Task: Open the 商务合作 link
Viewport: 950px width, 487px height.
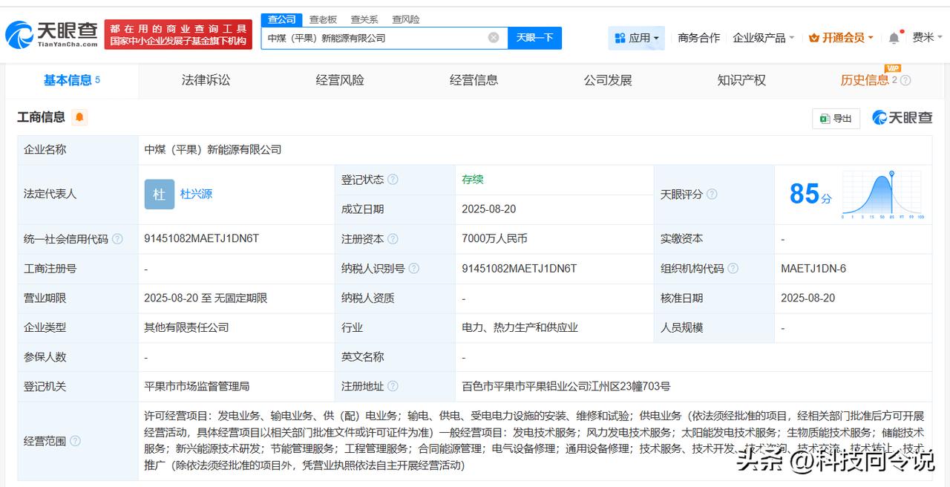Action: pos(698,38)
